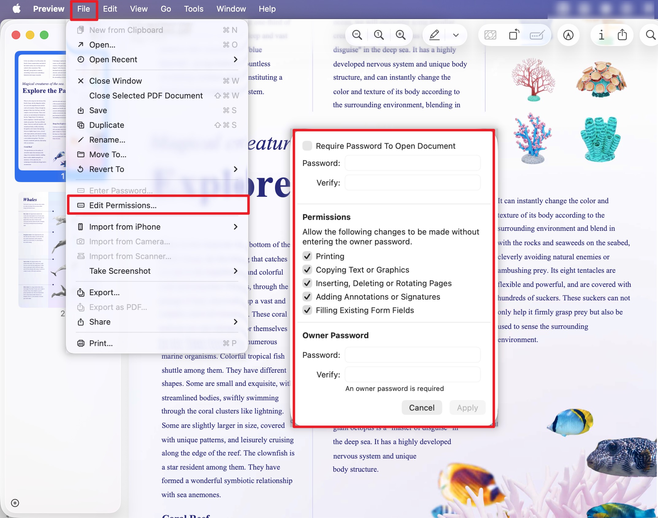Click the form filling toolbar icon
The height and width of the screenshot is (518, 658).
[x=537, y=35]
